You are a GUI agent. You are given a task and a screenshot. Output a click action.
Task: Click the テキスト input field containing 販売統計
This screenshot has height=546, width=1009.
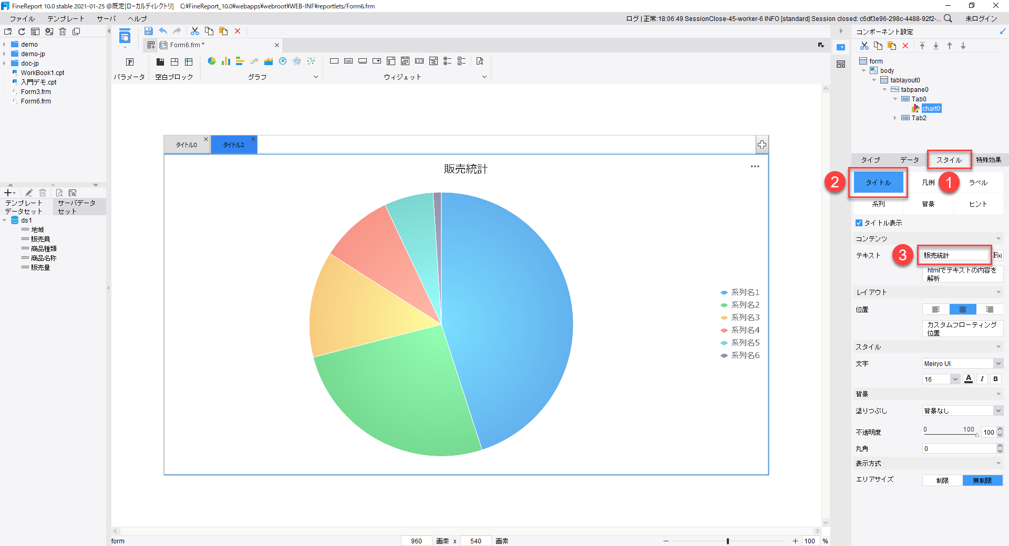point(955,255)
